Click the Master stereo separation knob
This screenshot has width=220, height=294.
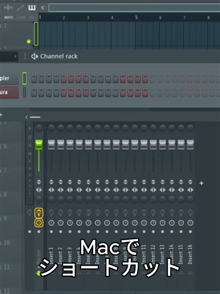[39, 198]
